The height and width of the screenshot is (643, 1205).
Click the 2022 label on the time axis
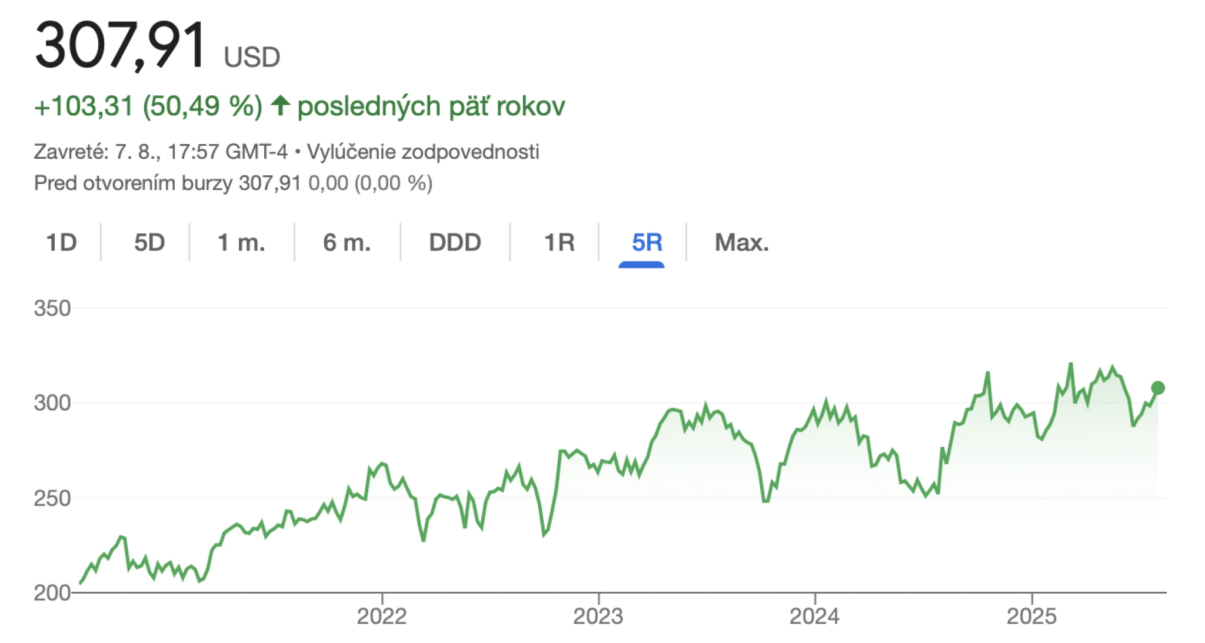(382, 616)
